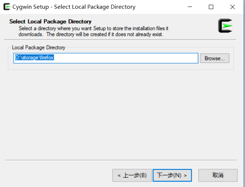The image size is (245, 187).
Task: Click the group box frame below the text field
Action: [121, 69]
